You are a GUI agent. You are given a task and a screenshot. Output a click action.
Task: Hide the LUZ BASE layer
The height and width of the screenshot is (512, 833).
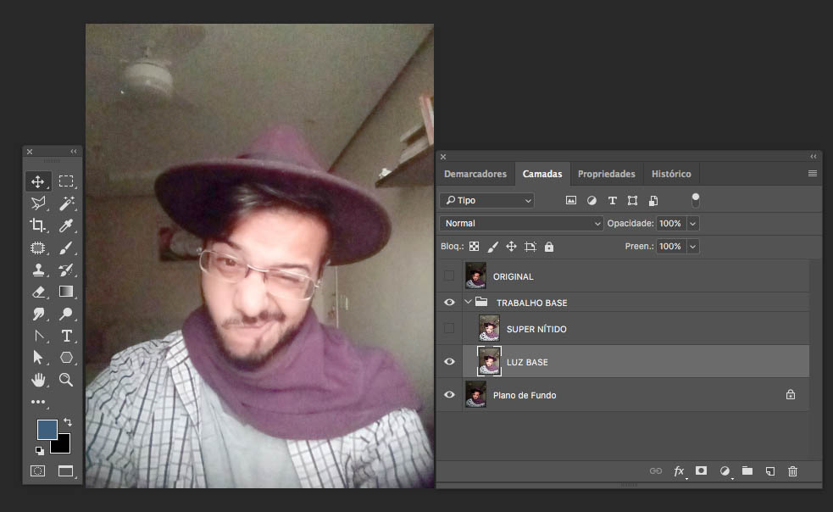coord(449,362)
